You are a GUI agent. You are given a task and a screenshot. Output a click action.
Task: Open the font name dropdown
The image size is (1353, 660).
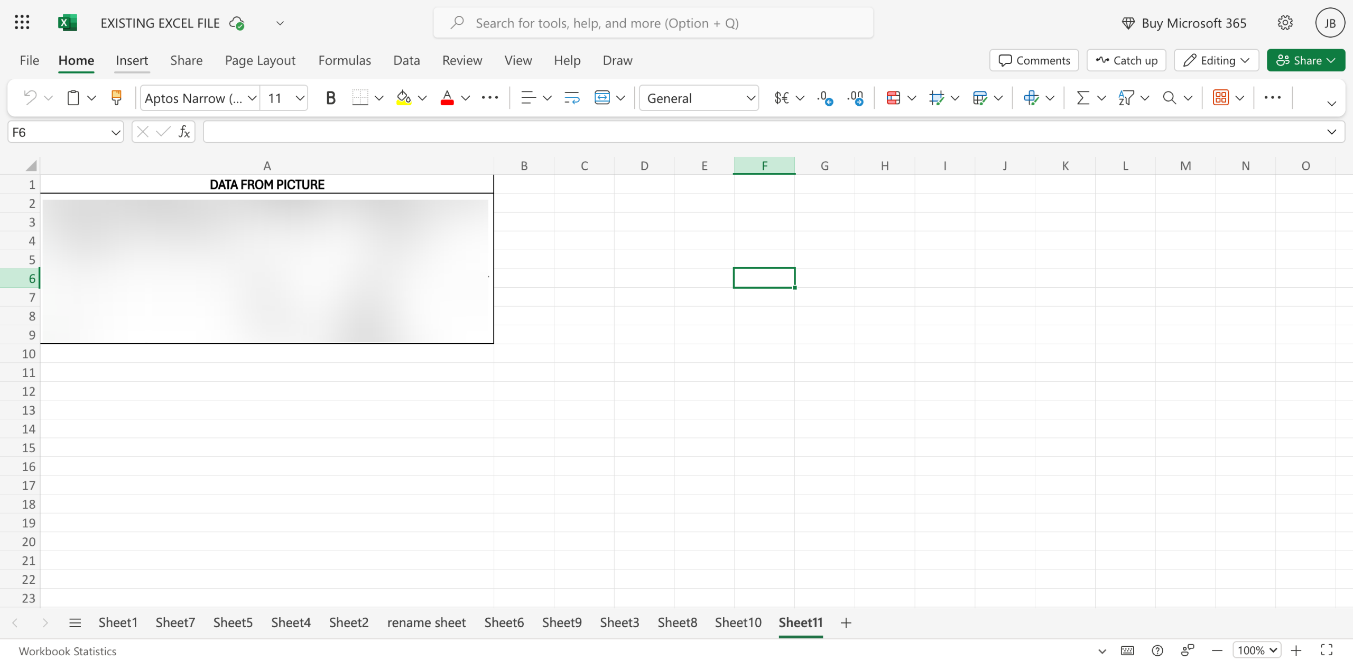[252, 98]
